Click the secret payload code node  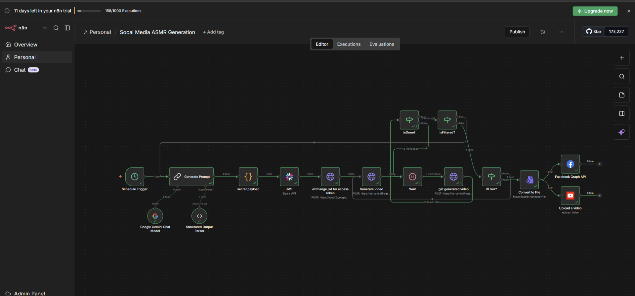[x=248, y=177]
